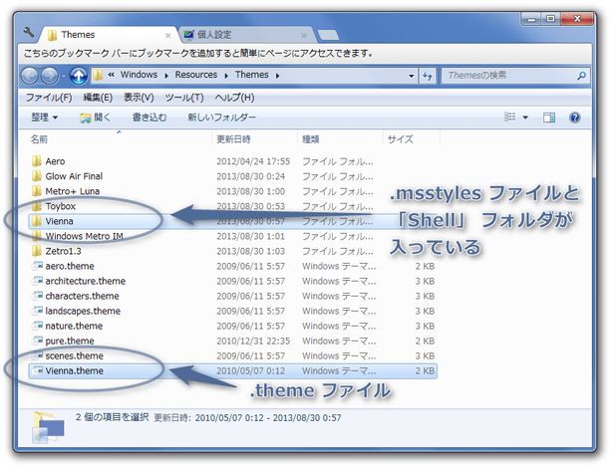
Task: Click the pure.theme file icon
Action: 37,341
